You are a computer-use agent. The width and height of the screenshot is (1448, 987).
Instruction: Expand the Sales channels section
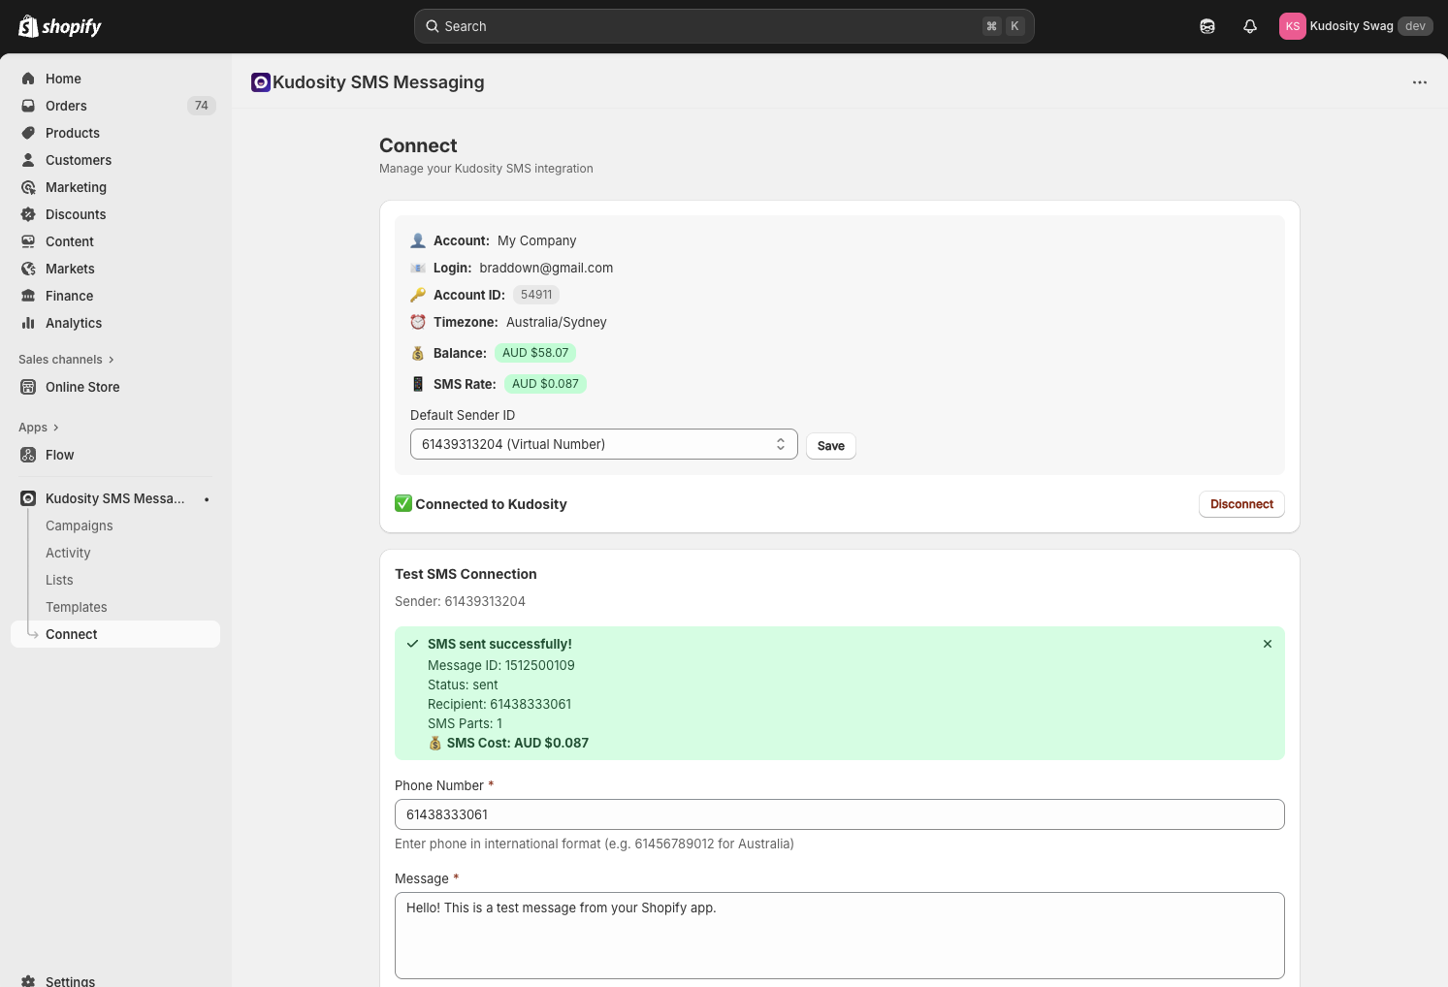tap(66, 360)
